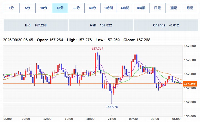Click the Open: 157.264 value

[50, 40]
